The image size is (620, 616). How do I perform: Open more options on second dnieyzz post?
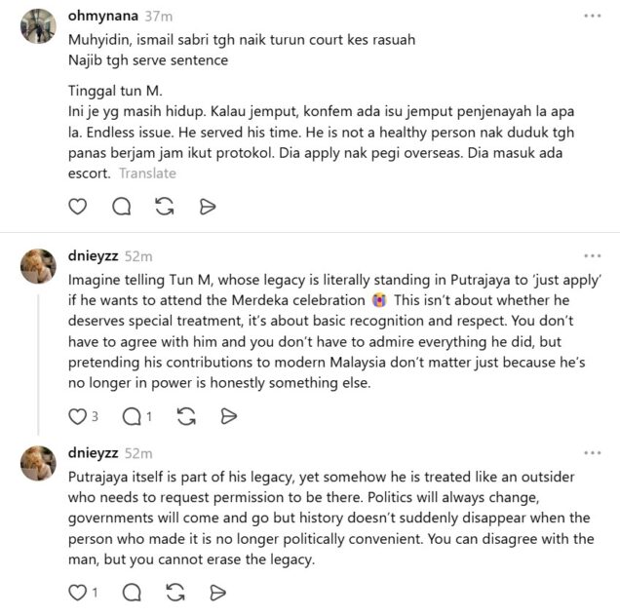pos(593,452)
